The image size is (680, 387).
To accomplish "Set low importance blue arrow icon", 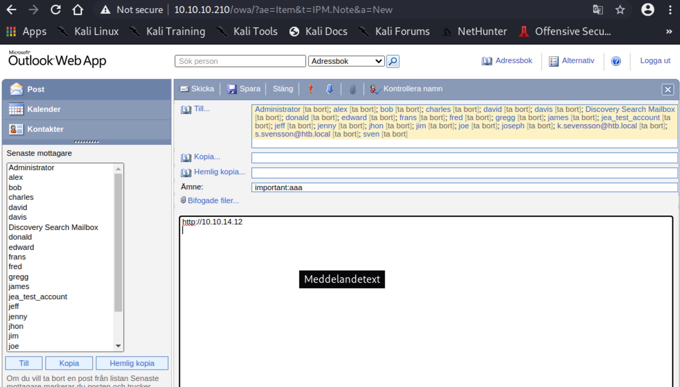I will (x=330, y=89).
